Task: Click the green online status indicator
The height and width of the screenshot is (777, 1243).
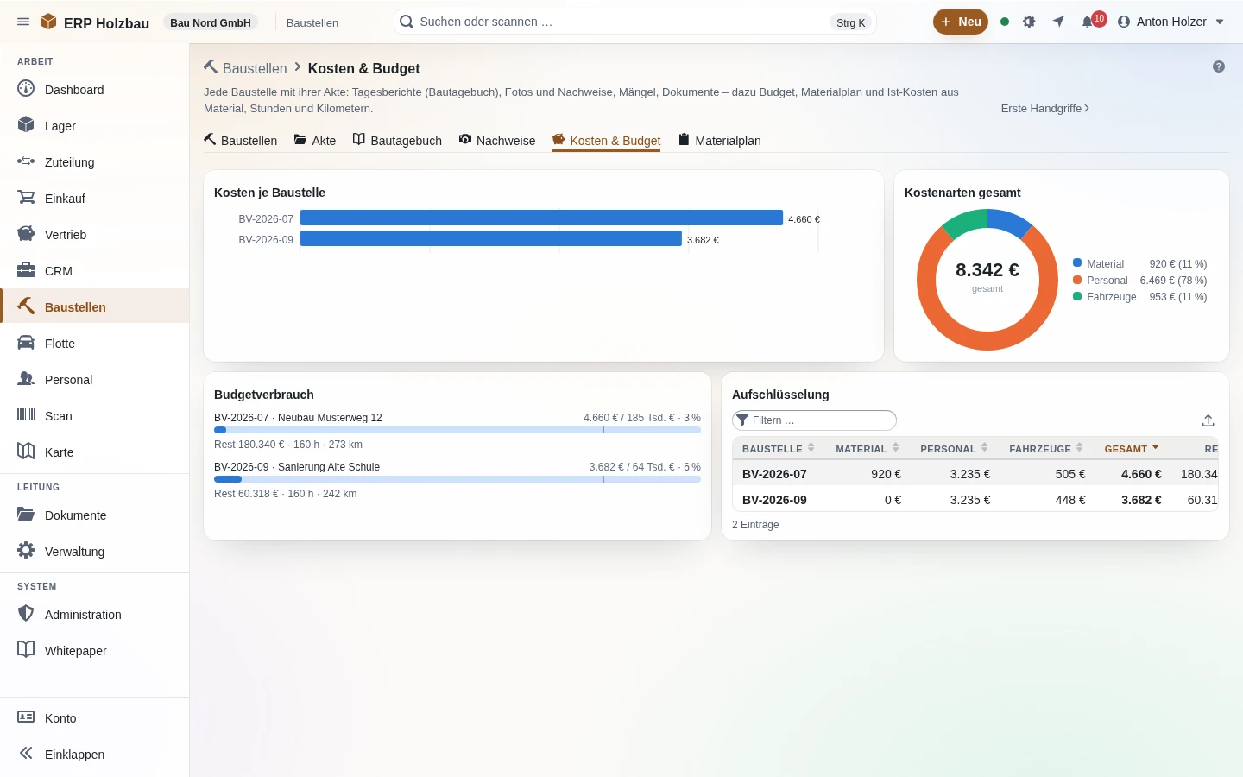Action: (x=1005, y=22)
